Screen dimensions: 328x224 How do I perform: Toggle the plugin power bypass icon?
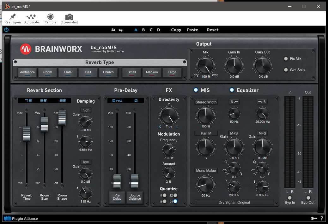click(7, 30)
